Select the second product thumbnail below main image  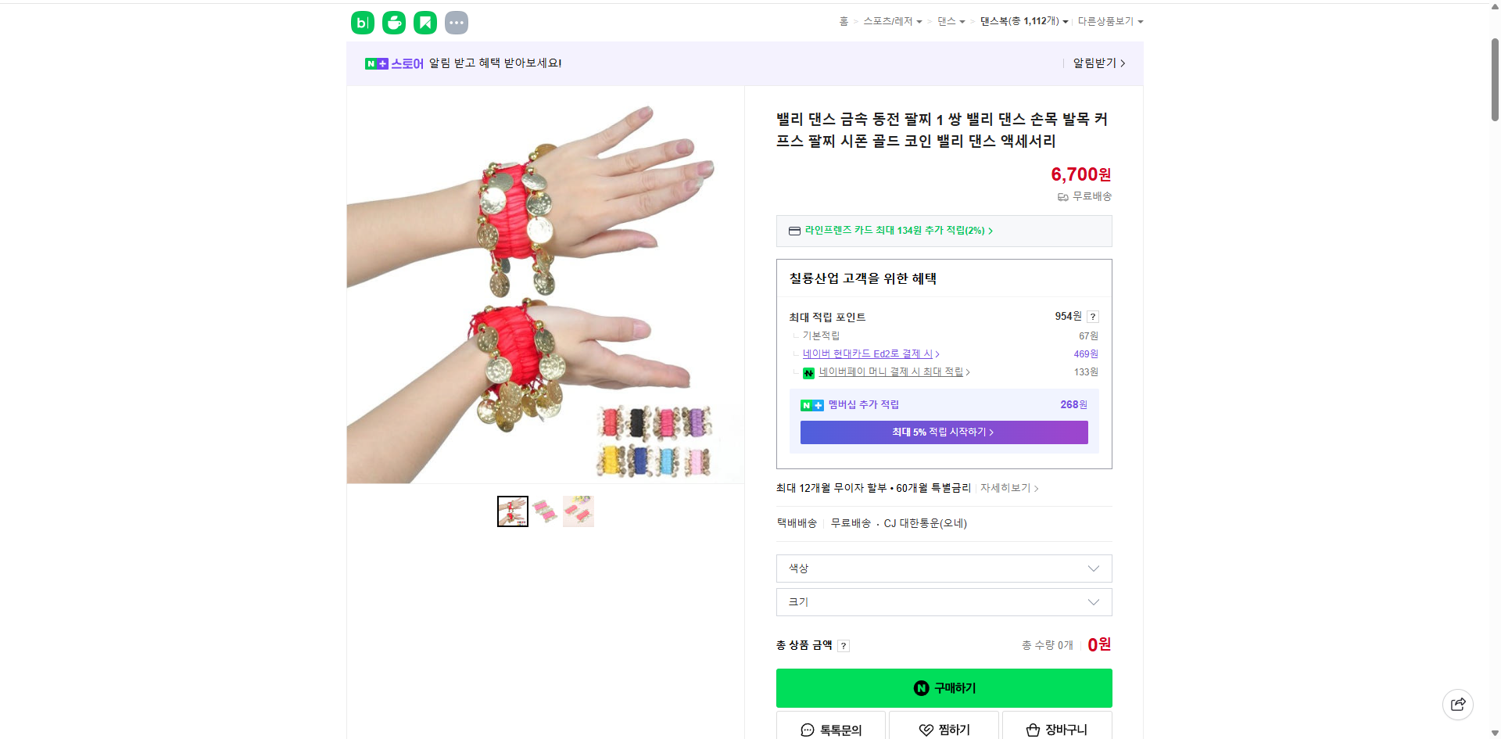coord(546,511)
